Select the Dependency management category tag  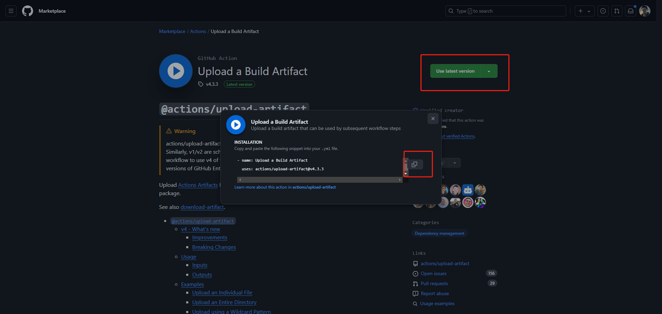[440, 233]
